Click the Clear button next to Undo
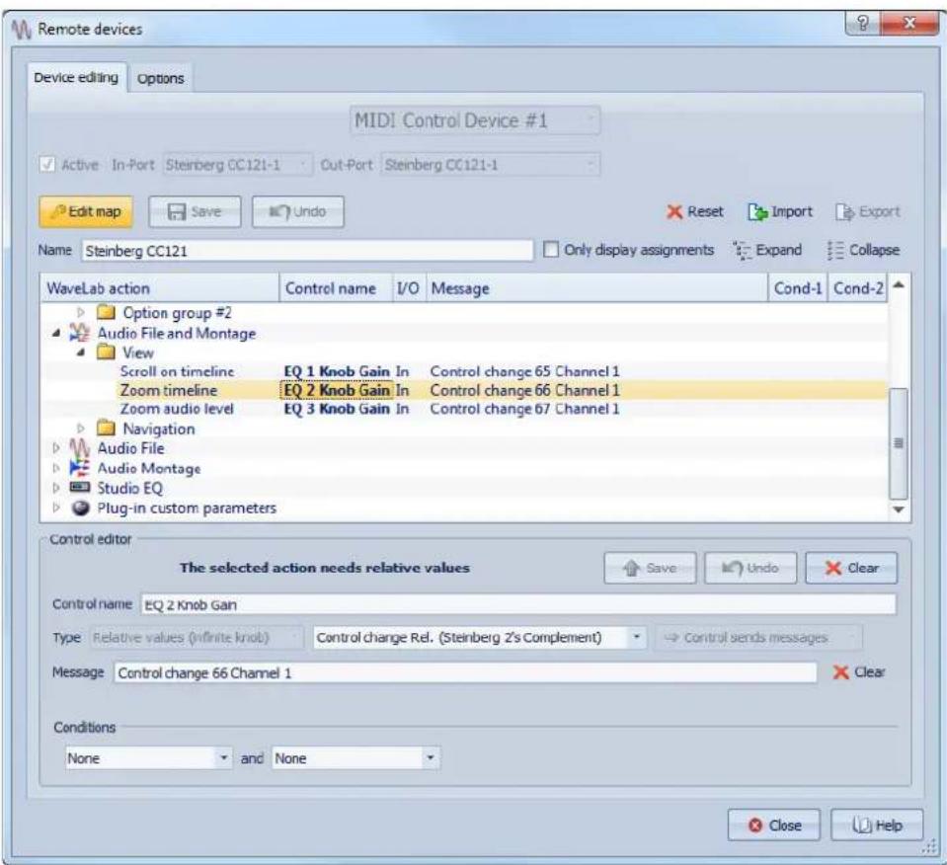 point(851,568)
